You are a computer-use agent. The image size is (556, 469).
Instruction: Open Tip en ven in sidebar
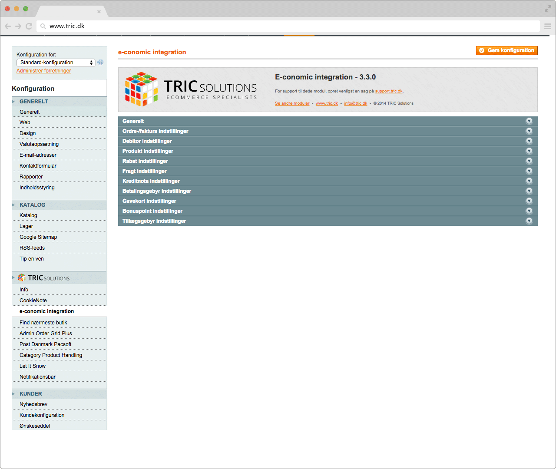pyautogui.click(x=59, y=259)
